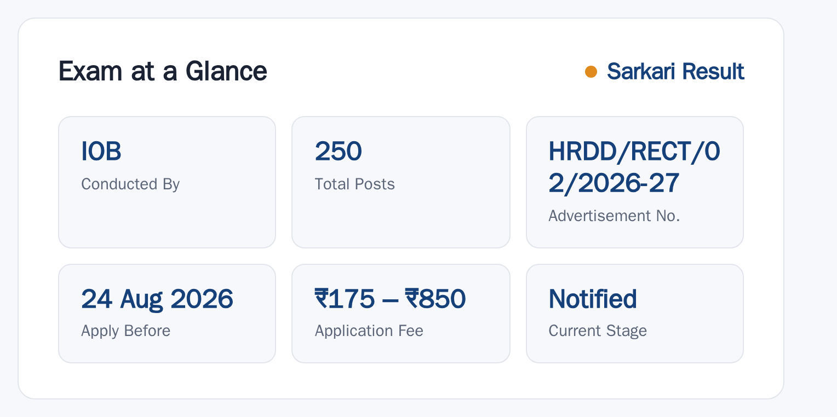Click the Total Posts label

(355, 184)
